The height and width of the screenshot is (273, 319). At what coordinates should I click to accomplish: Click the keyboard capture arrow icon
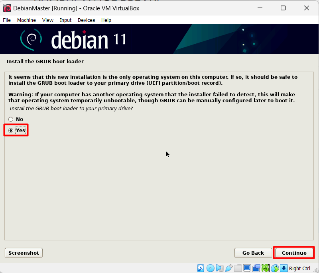[x=284, y=268]
